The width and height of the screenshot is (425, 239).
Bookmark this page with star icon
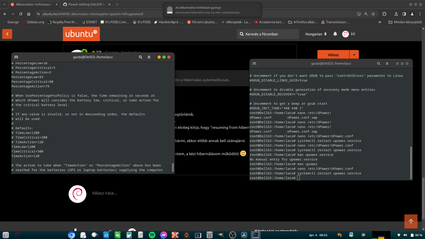pos(373,14)
